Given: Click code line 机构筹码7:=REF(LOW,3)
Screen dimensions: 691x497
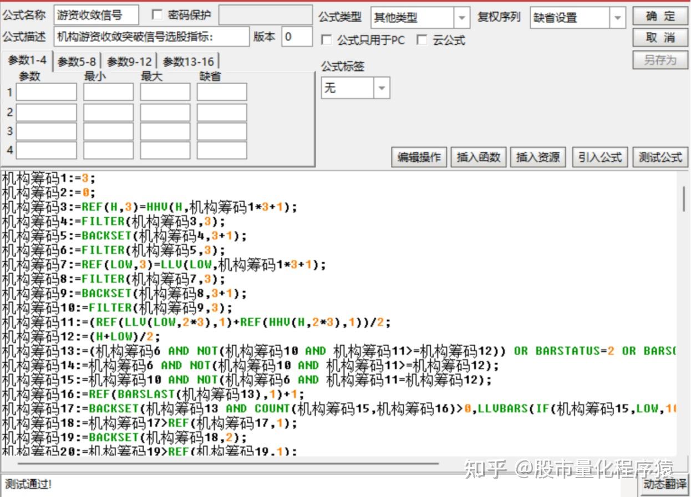Looking at the screenshot, I should tap(164, 264).
